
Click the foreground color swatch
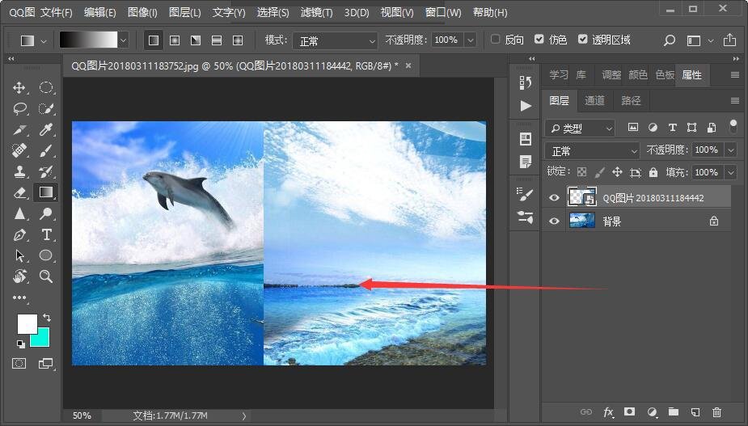click(26, 323)
